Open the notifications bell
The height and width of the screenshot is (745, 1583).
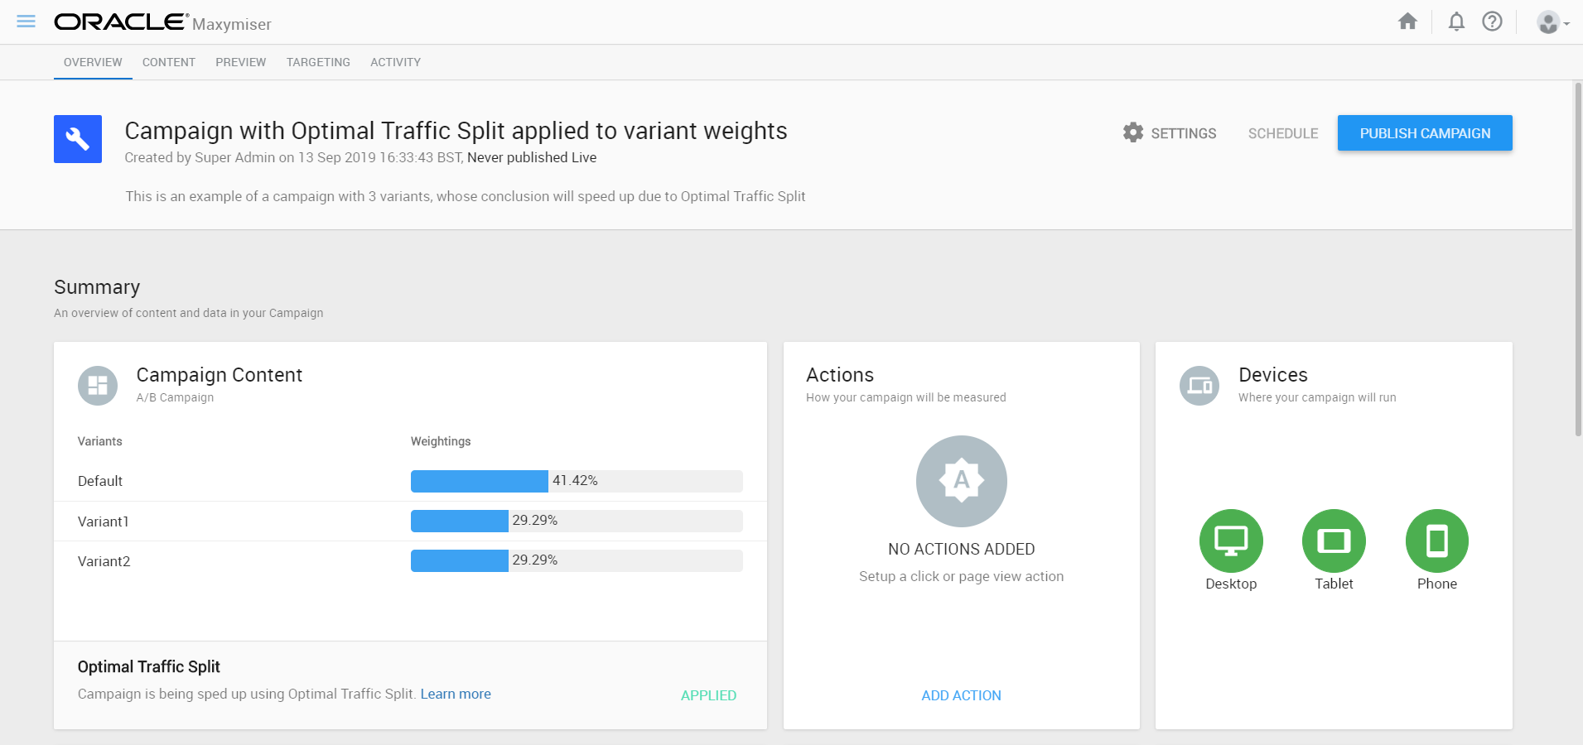coord(1456,22)
